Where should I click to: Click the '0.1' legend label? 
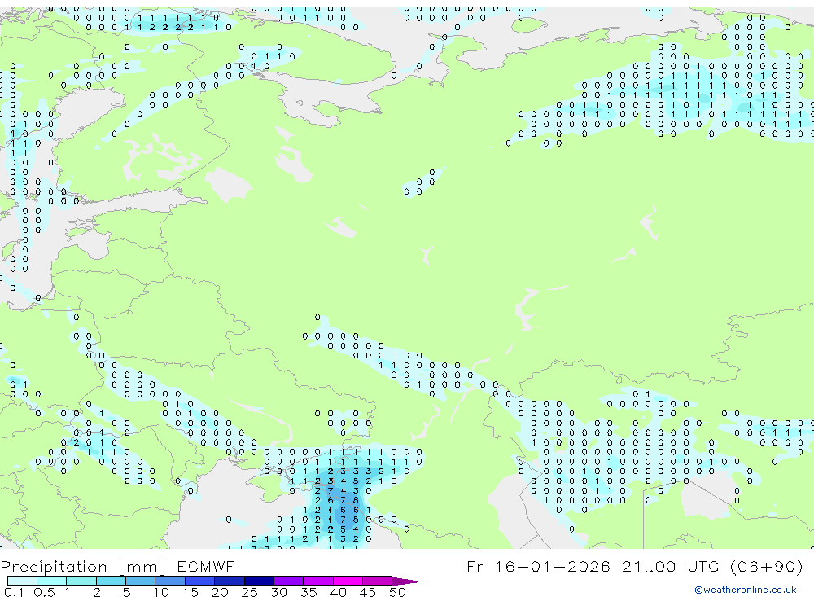coord(14,592)
